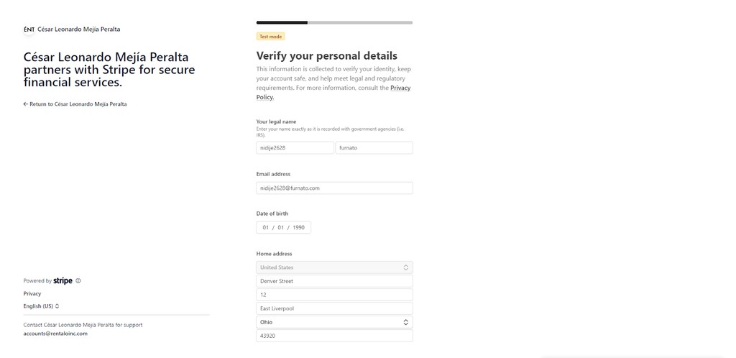Focus the Email address field

click(334, 188)
